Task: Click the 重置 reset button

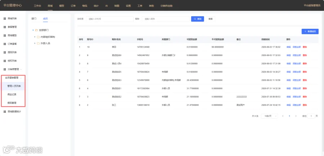Action: coord(210,19)
